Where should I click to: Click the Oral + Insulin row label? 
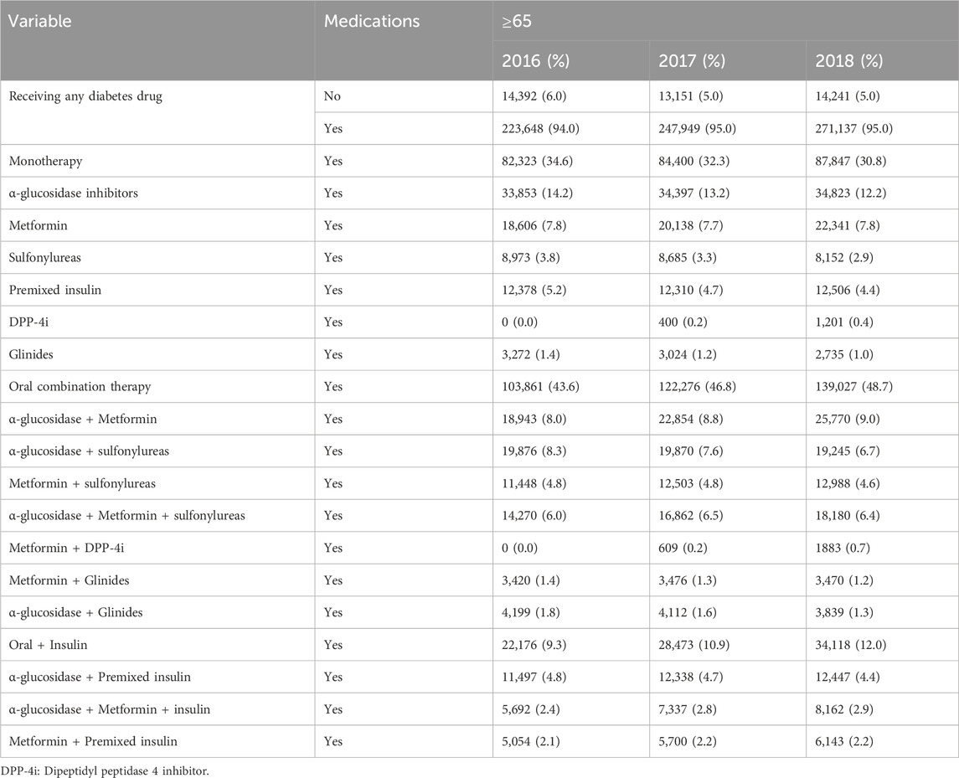pos(48,646)
